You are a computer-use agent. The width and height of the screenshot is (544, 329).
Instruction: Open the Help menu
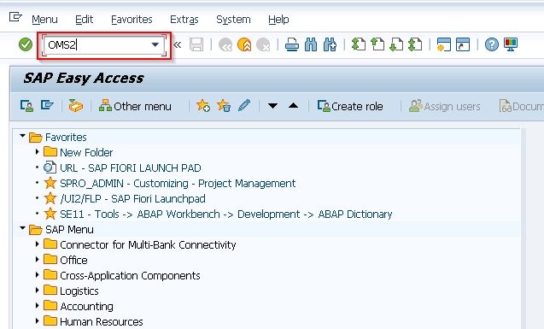278,20
